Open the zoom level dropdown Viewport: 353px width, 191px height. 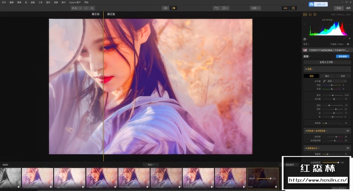click(76, 8)
